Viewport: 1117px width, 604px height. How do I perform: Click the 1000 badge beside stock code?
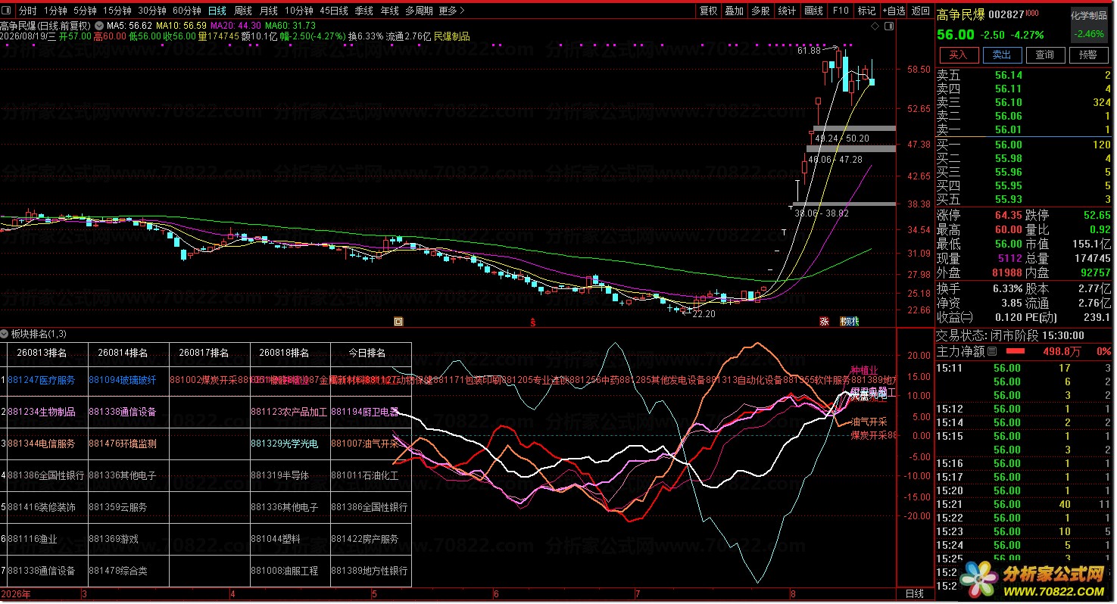tap(1032, 14)
